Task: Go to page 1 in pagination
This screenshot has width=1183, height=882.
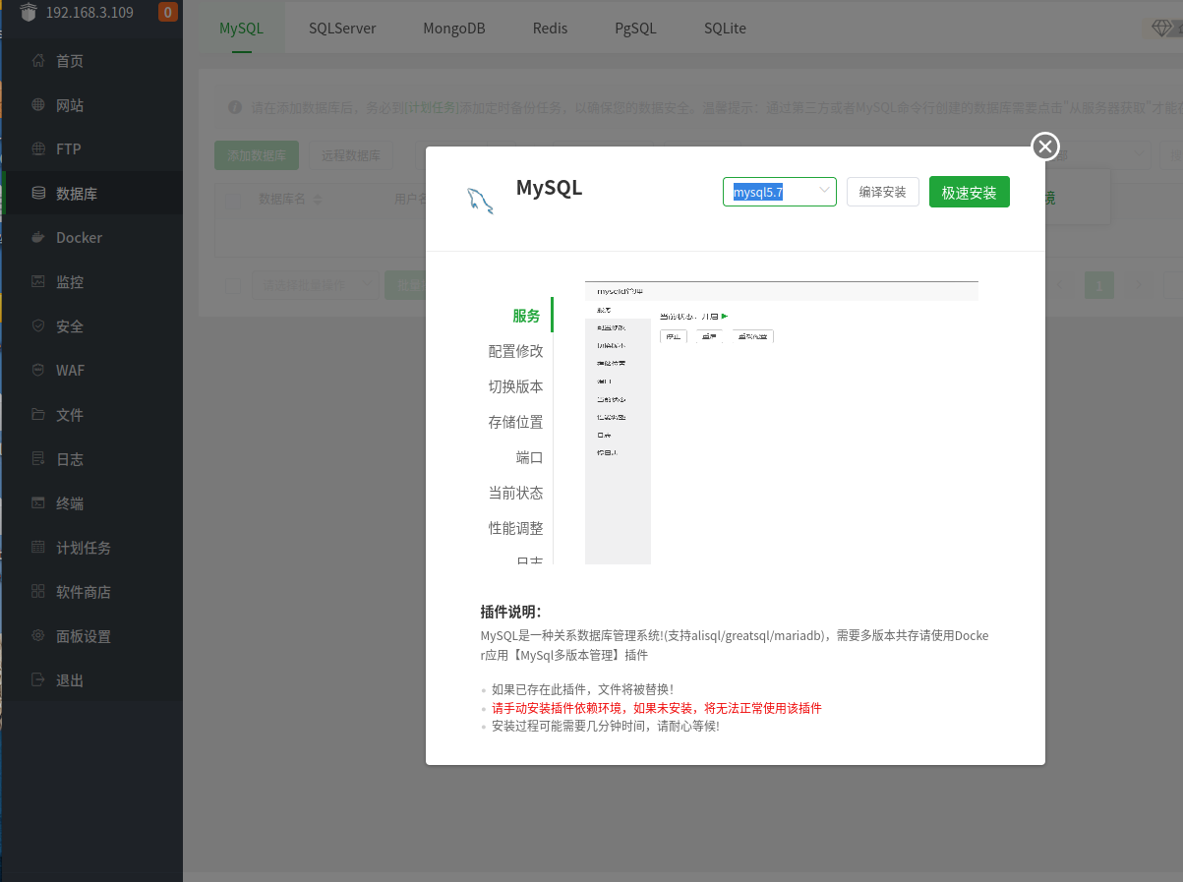Action: [1098, 285]
